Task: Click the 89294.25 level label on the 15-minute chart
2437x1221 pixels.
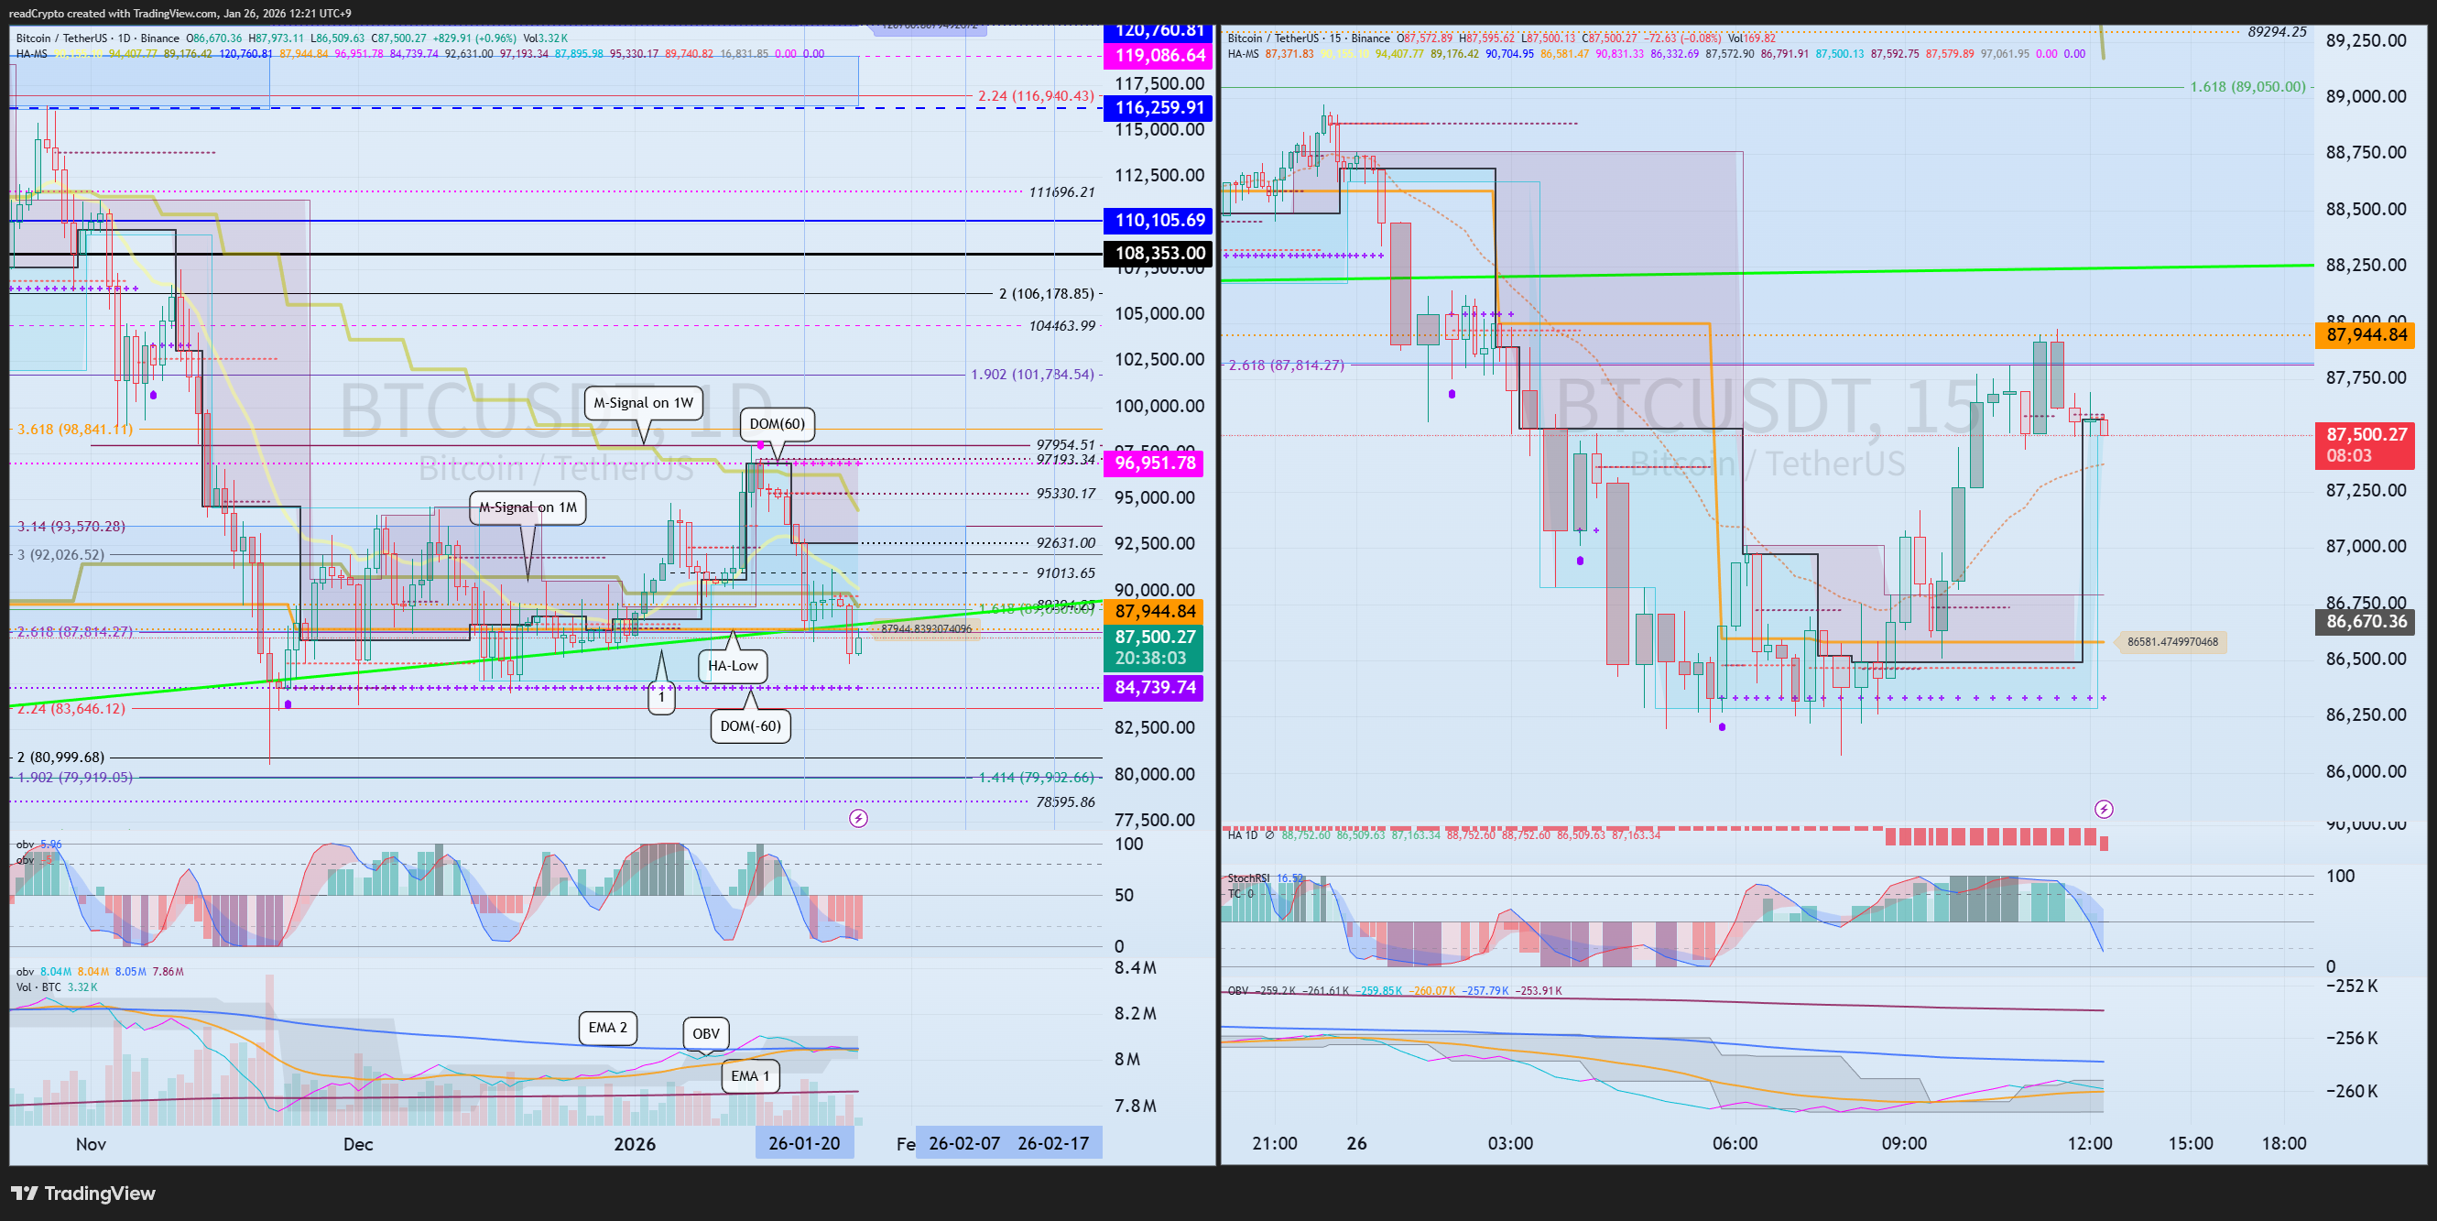Action: (2277, 32)
